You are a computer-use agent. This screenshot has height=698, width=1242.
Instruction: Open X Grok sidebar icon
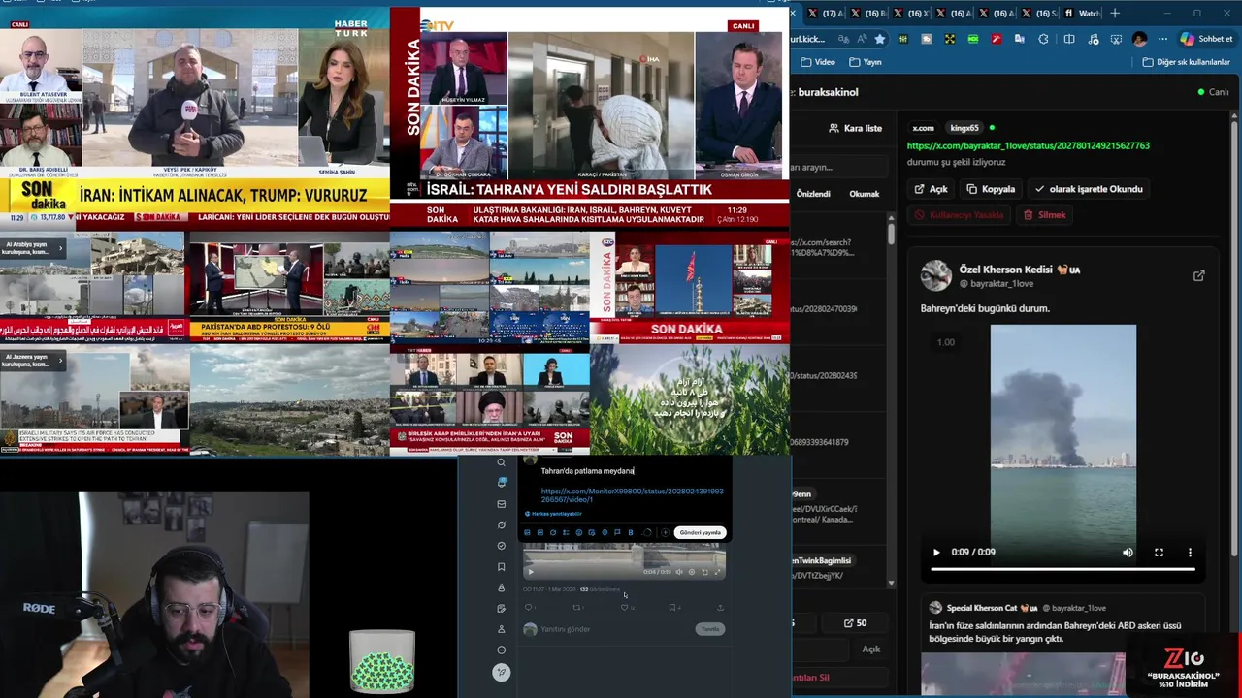coord(502,524)
